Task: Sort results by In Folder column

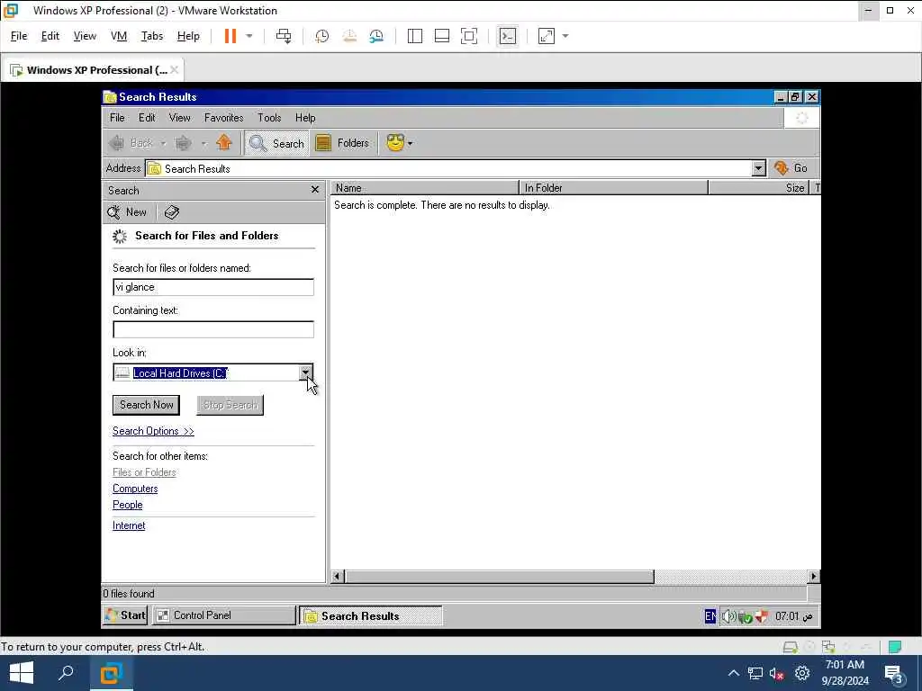Action: coord(613,188)
